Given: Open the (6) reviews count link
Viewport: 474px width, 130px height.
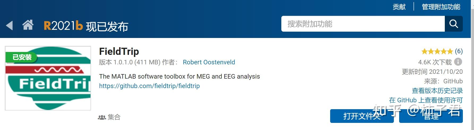Looking at the screenshot, I should [x=459, y=51].
